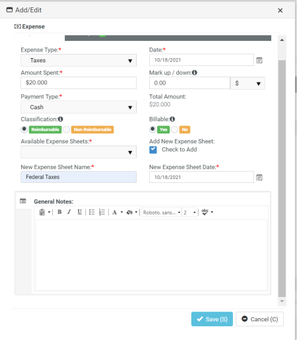Open the Payment Type dropdown showing Cash
Image resolution: width=297 pixels, height=340 pixels.
coord(79,107)
